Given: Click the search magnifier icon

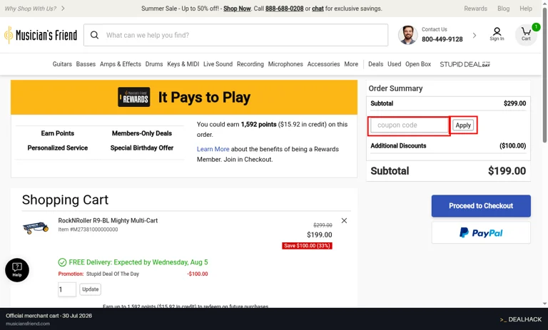Looking at the screenshot, I should tap(94, 35).
